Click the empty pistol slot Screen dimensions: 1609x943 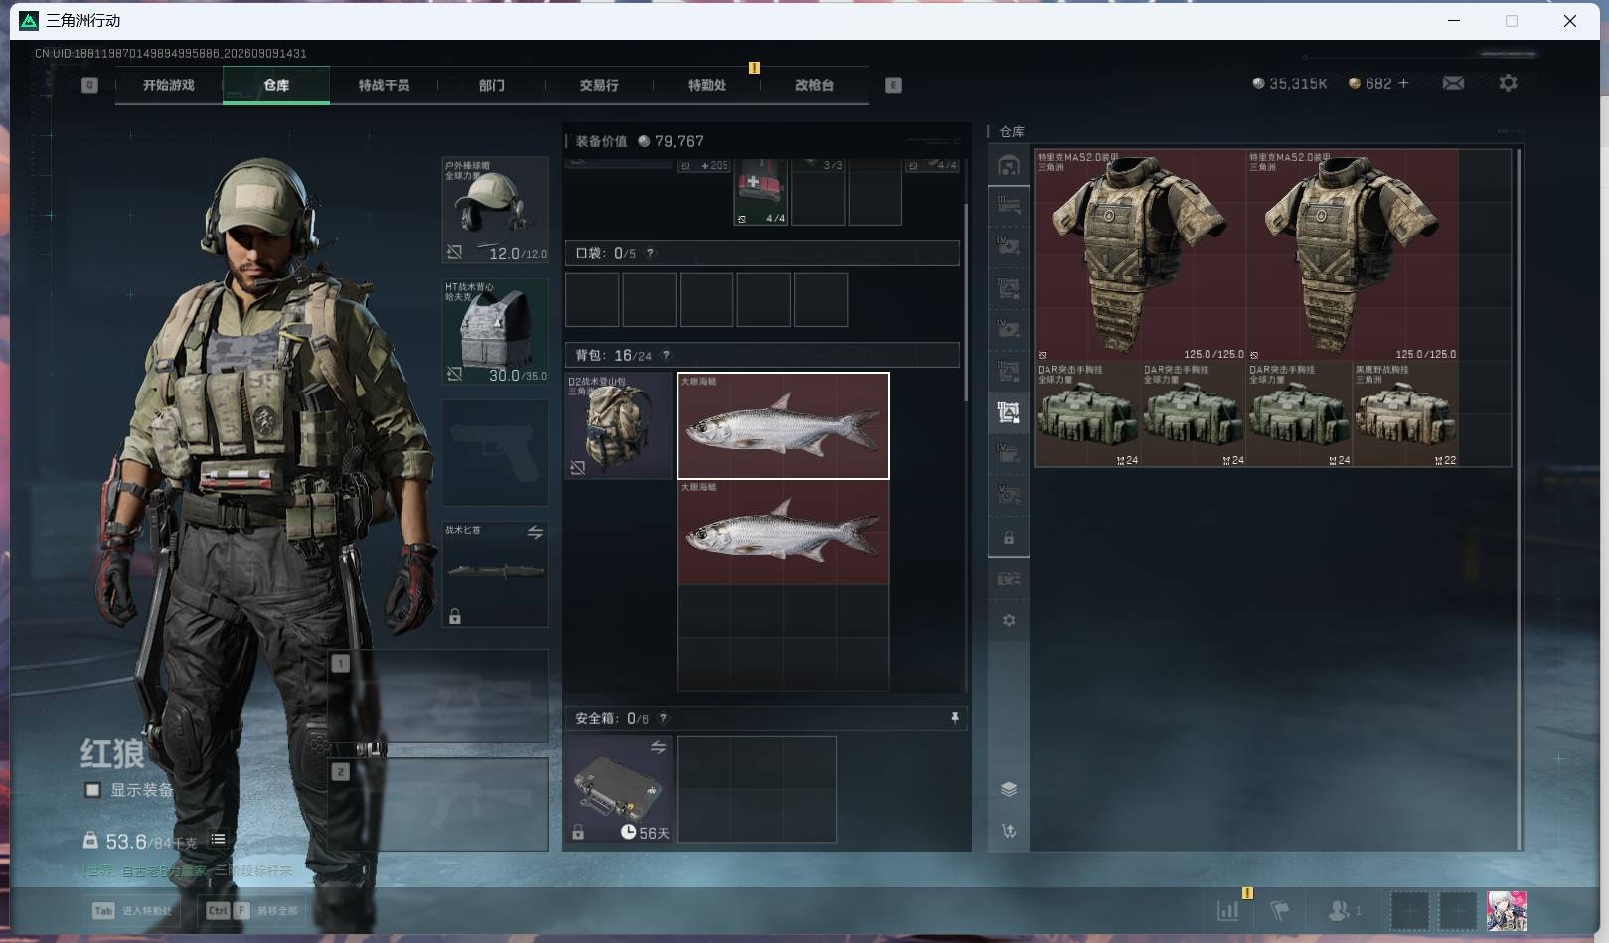pyautogui.click(x=495, y=452)
